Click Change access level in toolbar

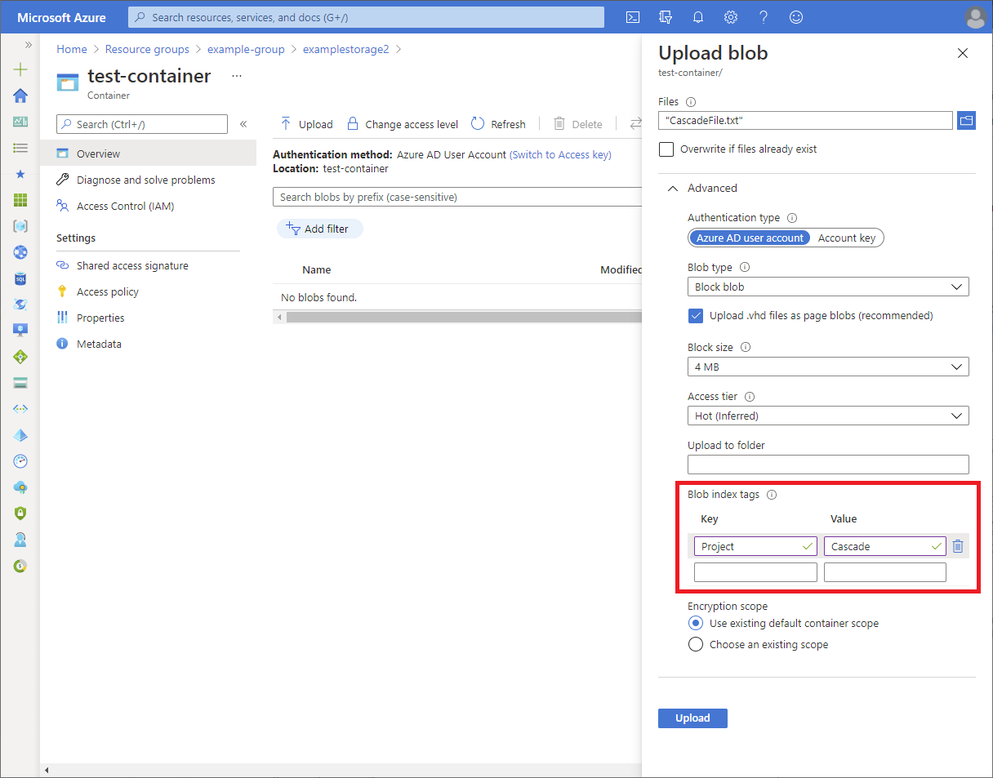(403, 124)
